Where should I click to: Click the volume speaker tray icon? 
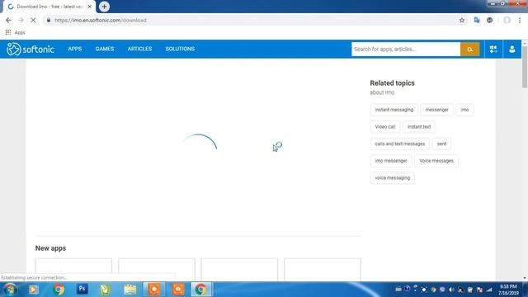[451, 290]
